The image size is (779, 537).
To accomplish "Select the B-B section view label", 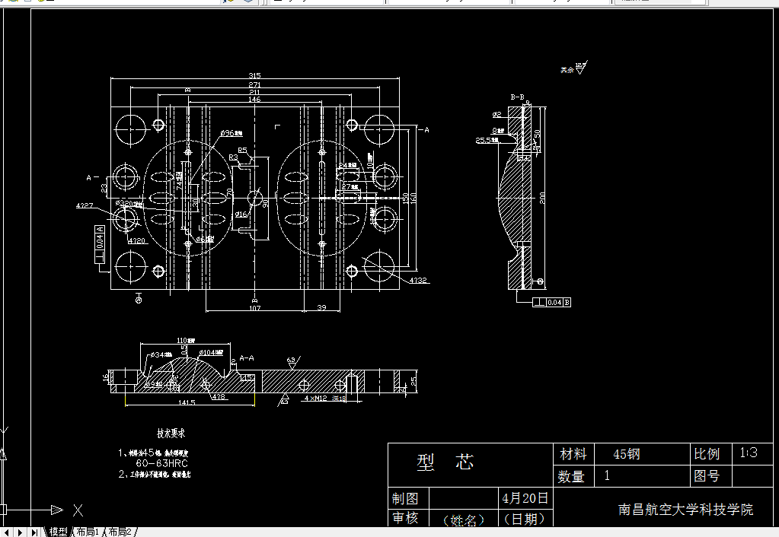I will click(517, 97).
